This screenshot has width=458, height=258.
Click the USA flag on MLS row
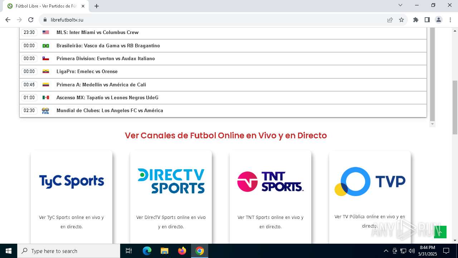click(46, 32)
